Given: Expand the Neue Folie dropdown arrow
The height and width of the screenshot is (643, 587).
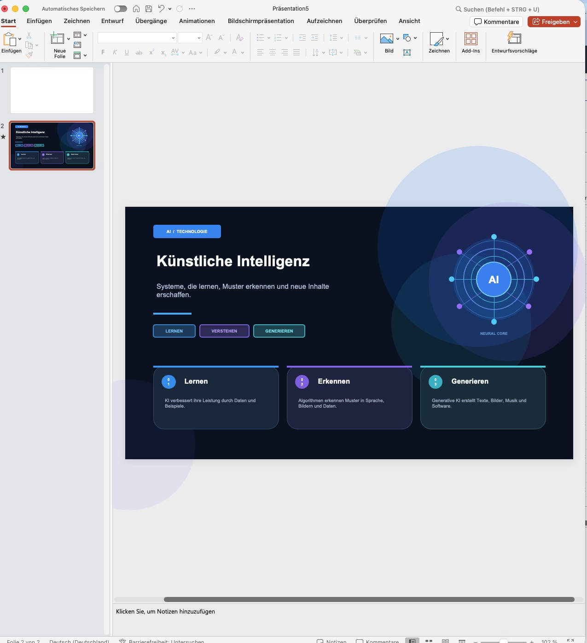Looking at the screenshot, I should (69, 39).
